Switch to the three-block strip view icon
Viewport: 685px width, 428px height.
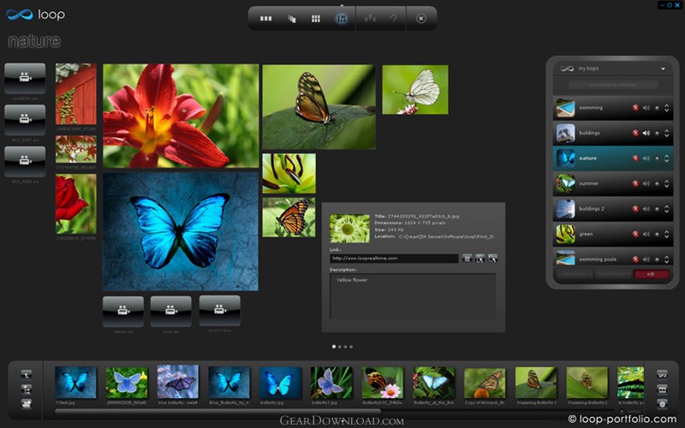point(265,18)
